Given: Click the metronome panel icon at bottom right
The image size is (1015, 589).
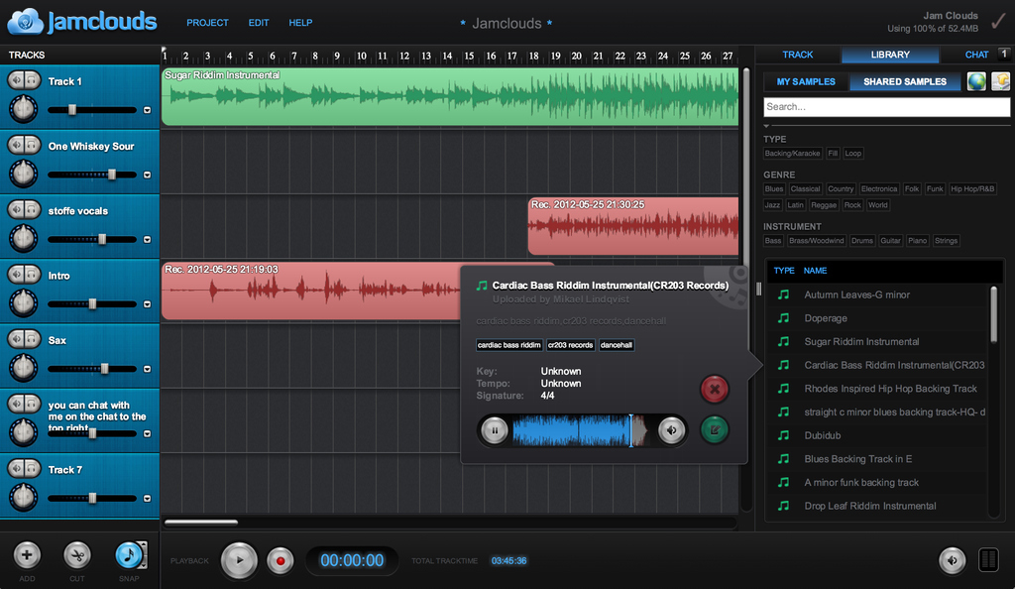Looking at the screenshot, I should click(x=988, y=560).
